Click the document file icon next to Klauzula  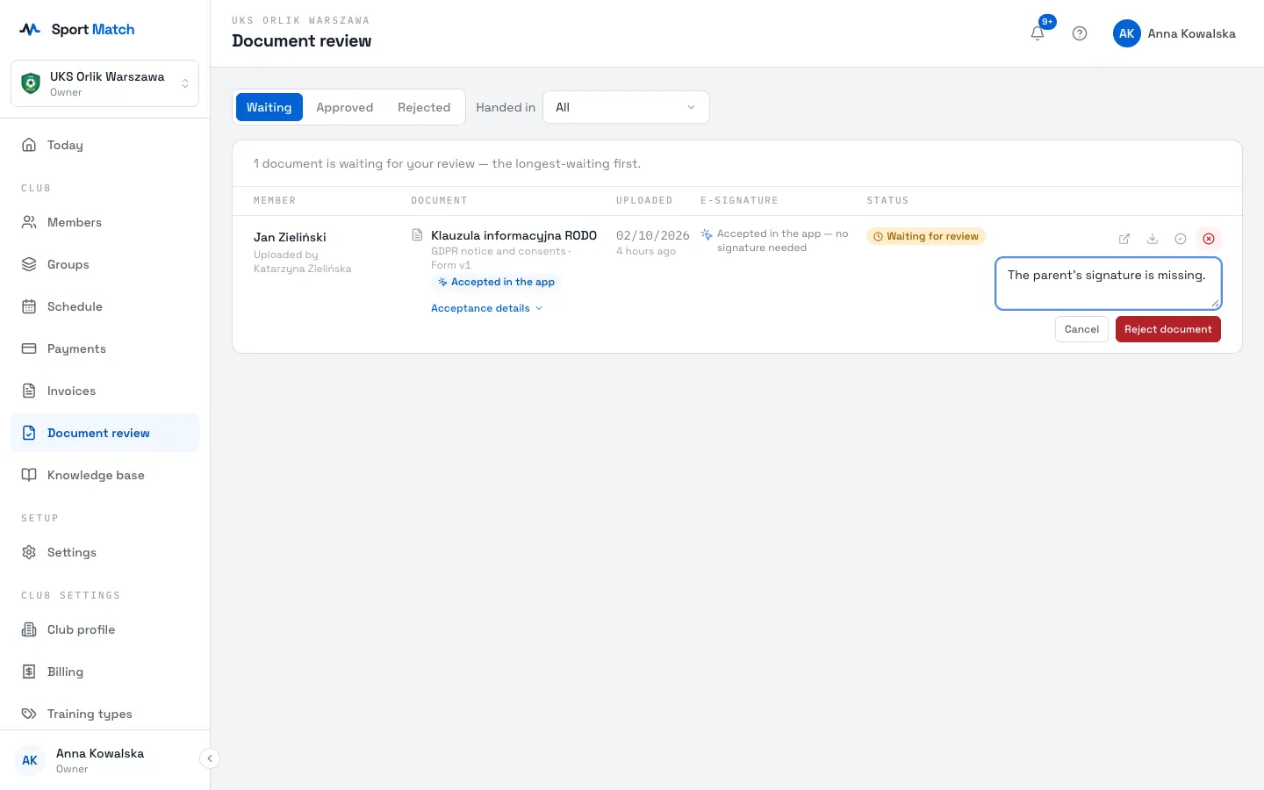click(418, 235)
